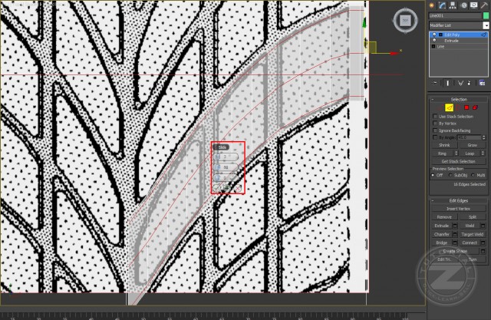Cancel the Connect caddy with X icon

click(x=239, y=186)
